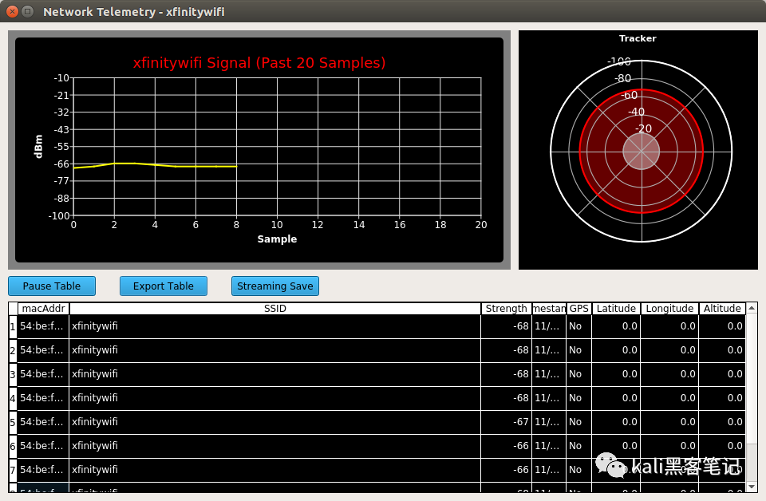Image resolution: width=766 pixels, height=501 pixels.
Task: Click the Tracker radar chart center
Action: 642,152
